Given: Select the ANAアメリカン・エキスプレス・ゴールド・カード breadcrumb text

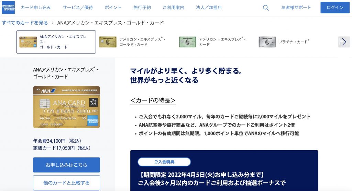Looking at the screenshot, I should click(x=110, y=23).
